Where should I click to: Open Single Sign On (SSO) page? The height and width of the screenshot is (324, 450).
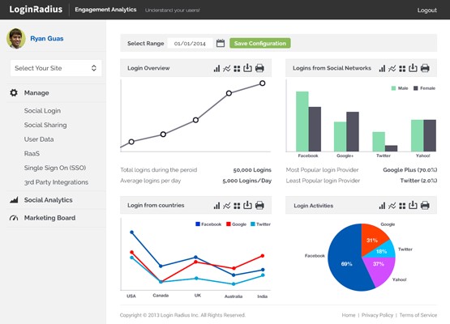[55, 168]
